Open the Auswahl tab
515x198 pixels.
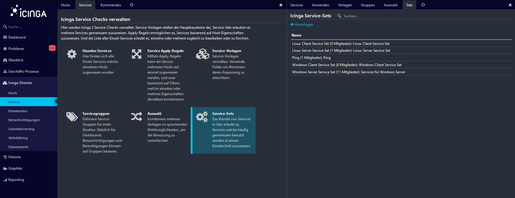tap(390, 5)
